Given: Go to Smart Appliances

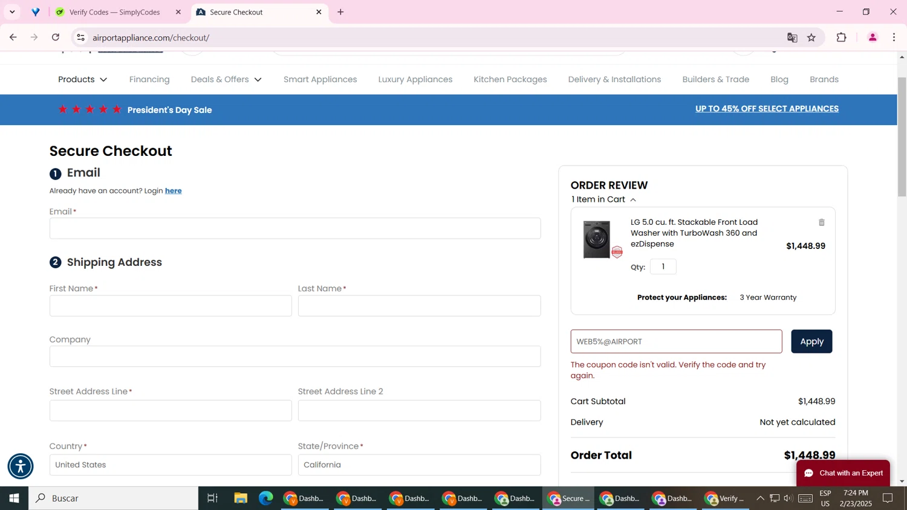Looking at the screenshot, I should [x=320, y=80].
